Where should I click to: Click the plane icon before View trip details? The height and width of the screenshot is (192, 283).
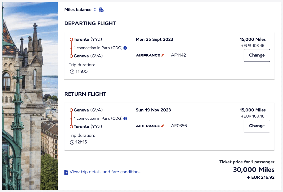click(66, 172)
